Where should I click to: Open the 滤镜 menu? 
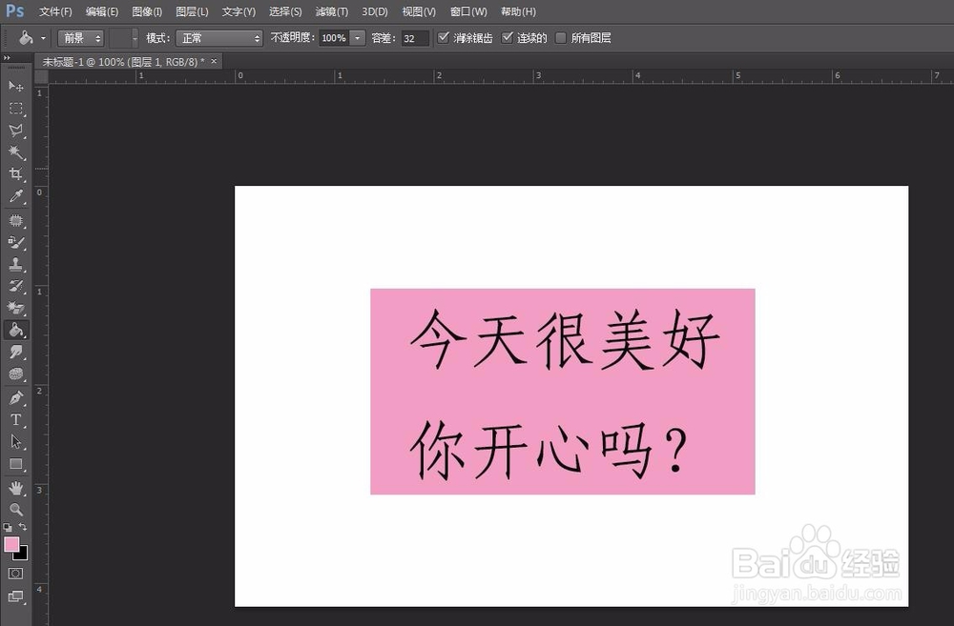331,11
